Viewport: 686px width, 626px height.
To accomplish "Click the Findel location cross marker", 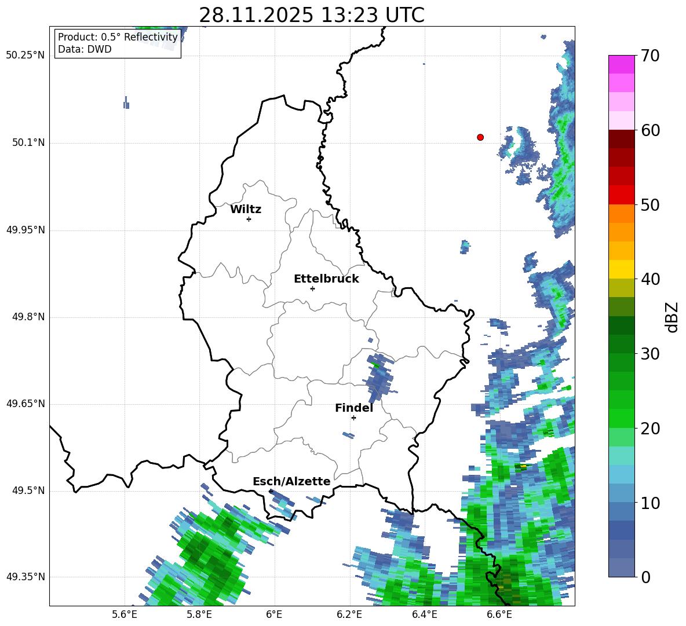I will tap(353, 418).
